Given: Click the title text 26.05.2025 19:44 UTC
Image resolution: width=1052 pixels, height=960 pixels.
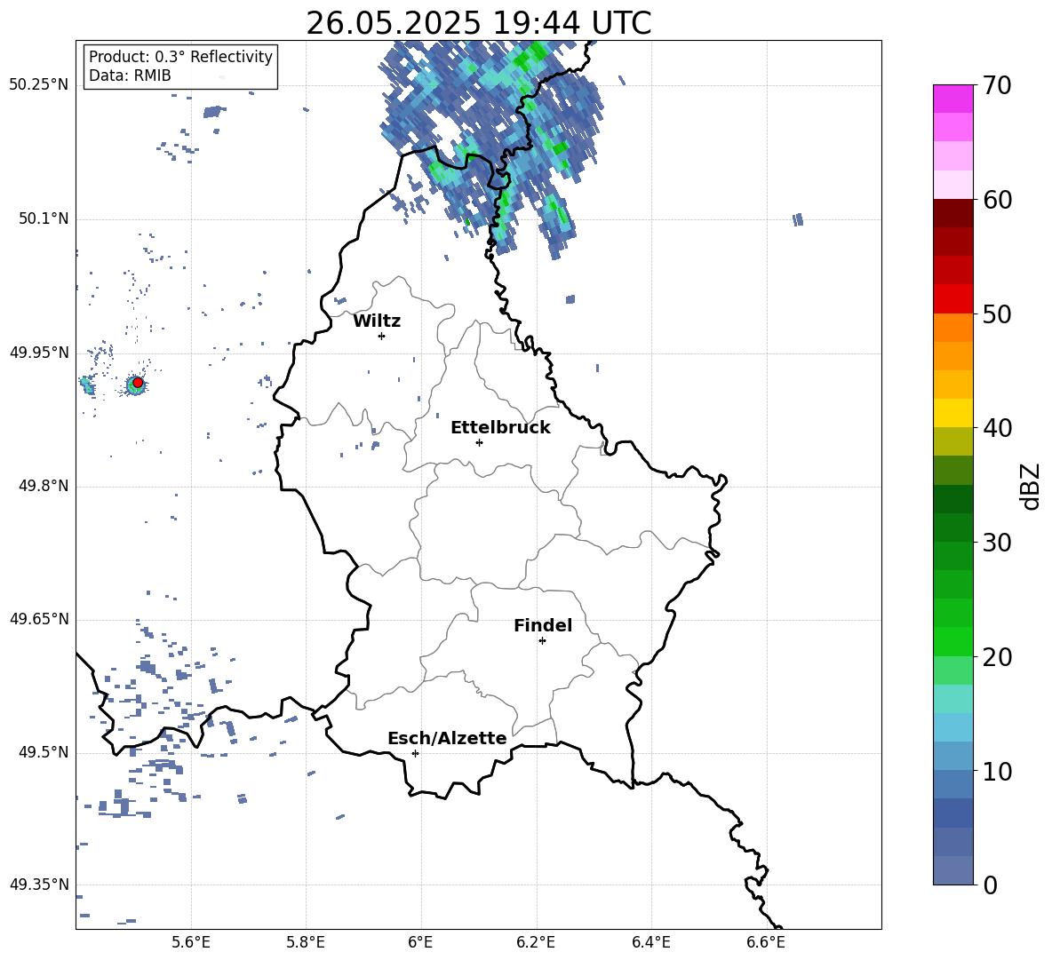Looking at the screenshot, I should (478, 23).
